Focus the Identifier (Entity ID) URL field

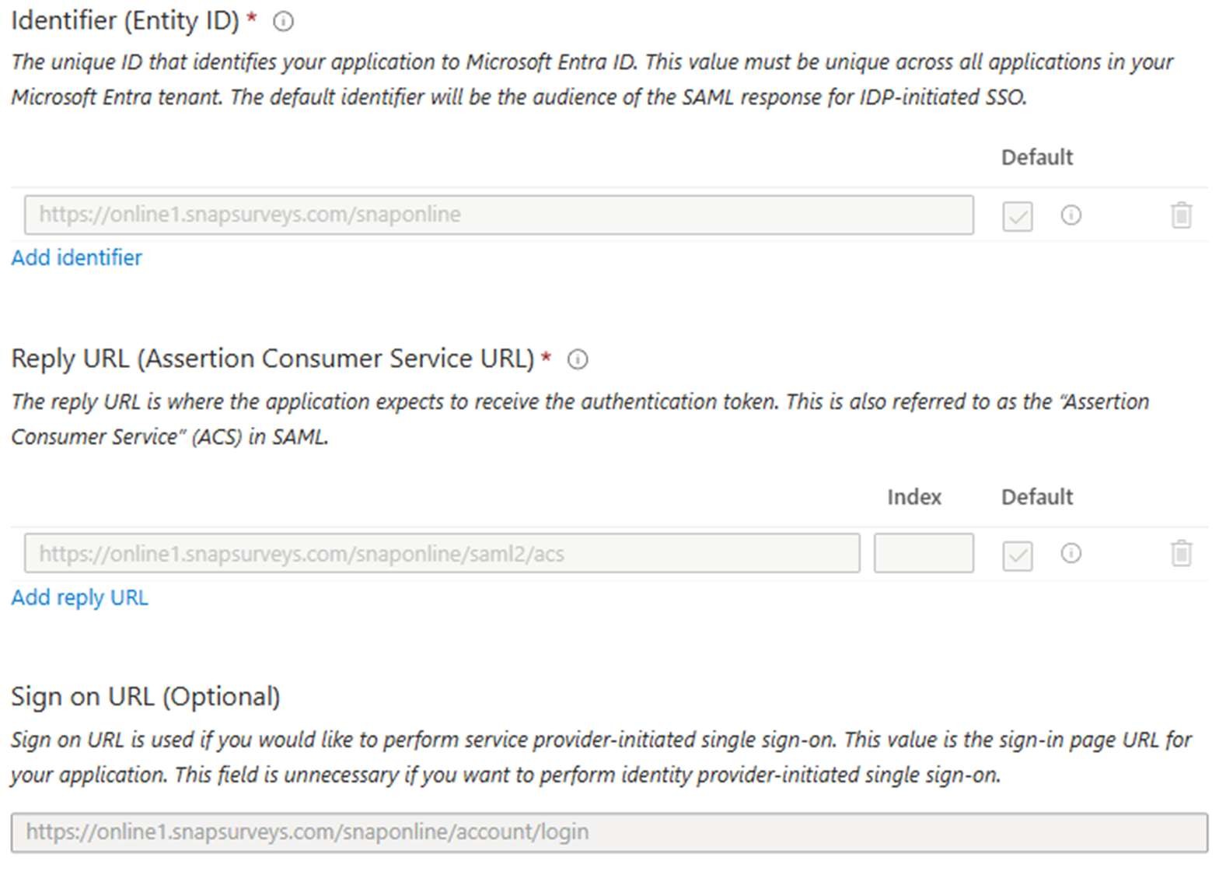pyautogui.click(x=498, y=215)
